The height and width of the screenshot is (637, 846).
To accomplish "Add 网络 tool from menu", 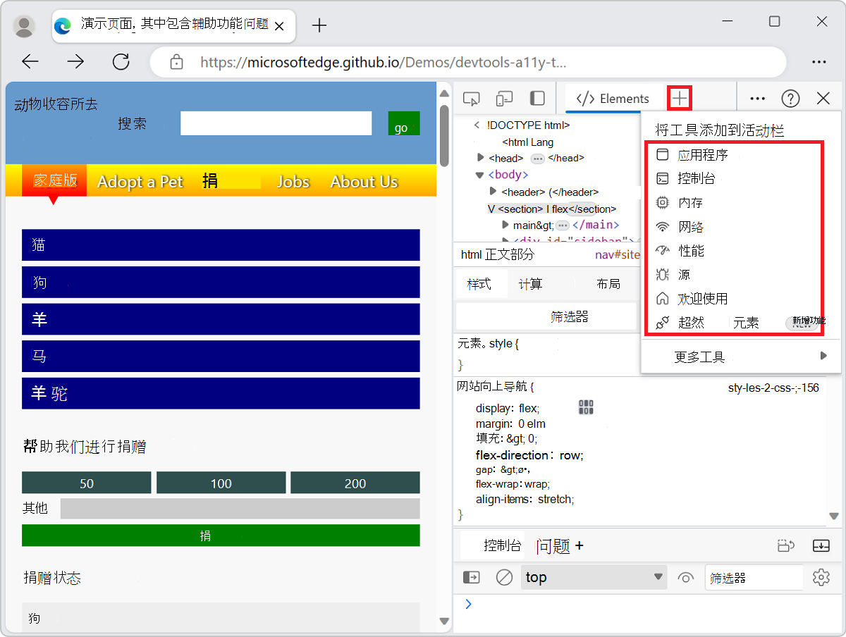I will click(733, 227).
